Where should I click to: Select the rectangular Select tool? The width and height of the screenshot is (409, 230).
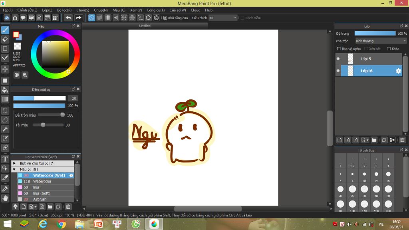coord(5,111)
